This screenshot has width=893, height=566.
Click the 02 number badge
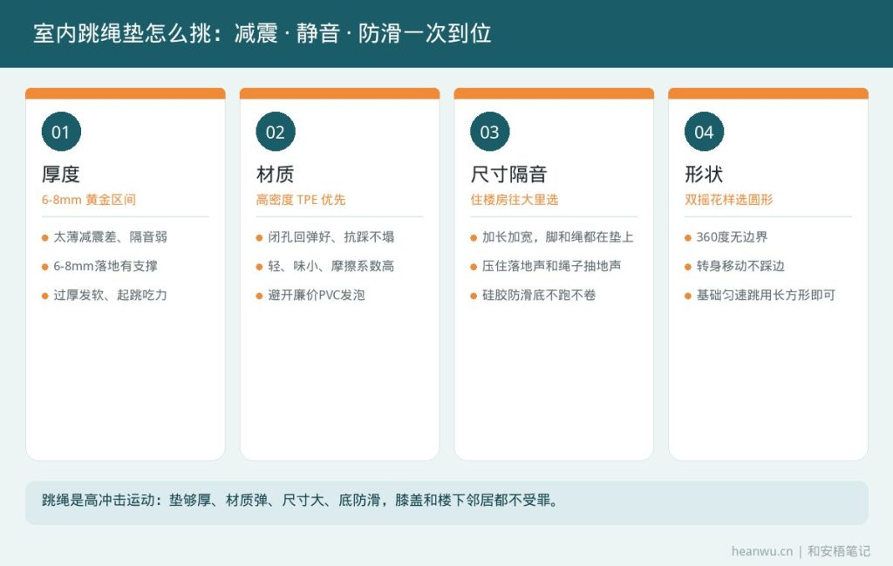point(276,132)
